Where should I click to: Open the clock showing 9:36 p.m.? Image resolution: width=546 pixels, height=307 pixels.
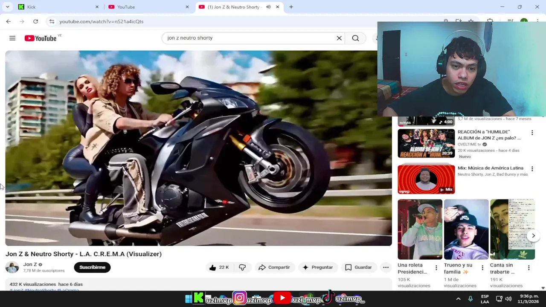click(529, 299)
